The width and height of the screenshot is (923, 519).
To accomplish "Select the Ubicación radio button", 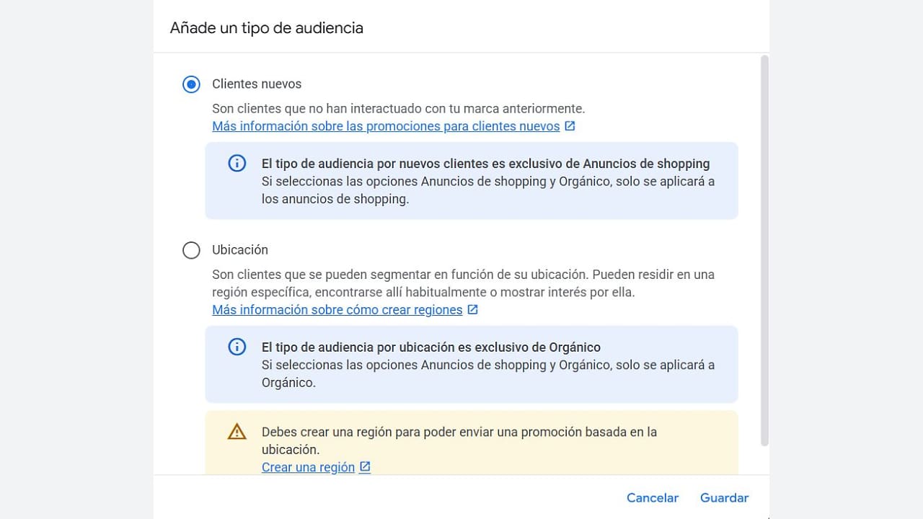I will (191, 250).
